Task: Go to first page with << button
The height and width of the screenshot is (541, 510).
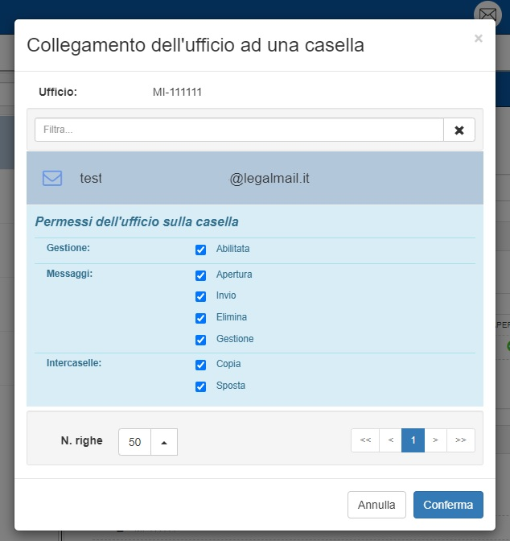Action: (x=365, y=440)
